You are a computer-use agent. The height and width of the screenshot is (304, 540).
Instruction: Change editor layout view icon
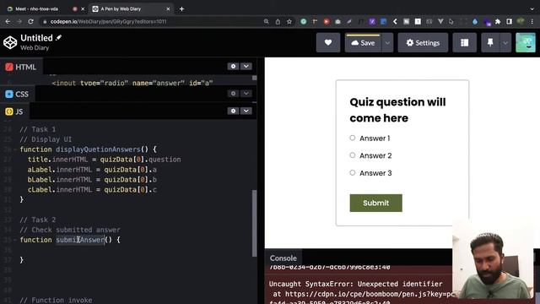click(x=464, y=43)
